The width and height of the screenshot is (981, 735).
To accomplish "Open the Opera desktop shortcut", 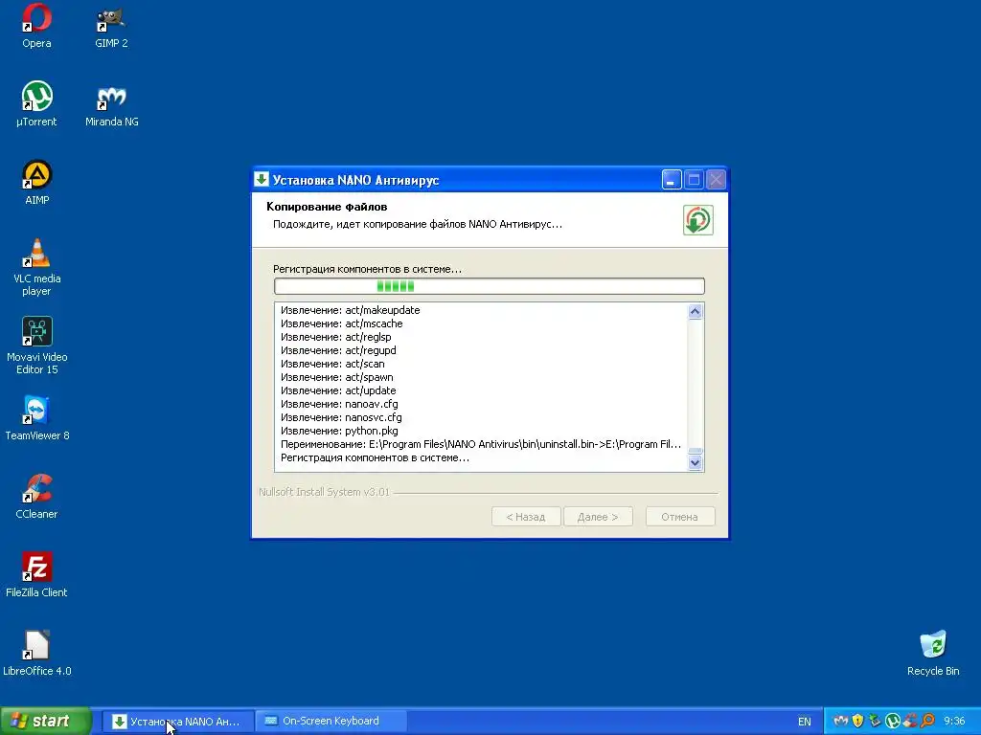I will (36, 26).
